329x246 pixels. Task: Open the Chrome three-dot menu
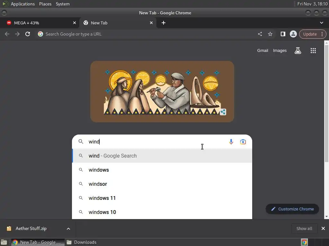pyautogui.click(x=322, y=34)
